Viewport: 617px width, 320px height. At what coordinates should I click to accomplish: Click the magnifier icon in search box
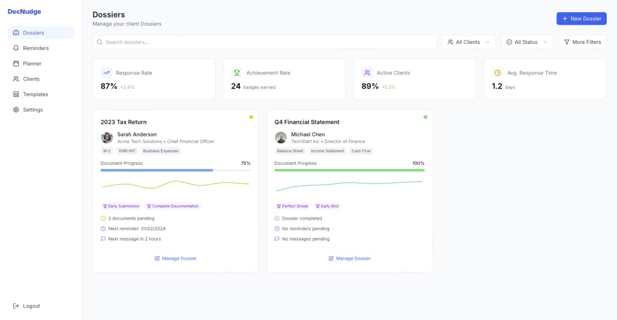tap(99, 42)
